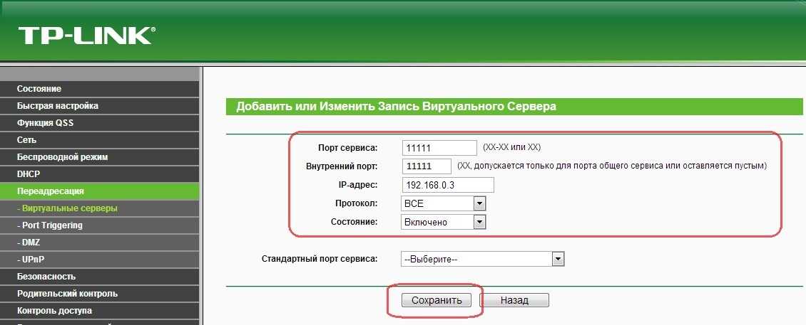Go to Беспроводной режим settings

coord(62,157)
